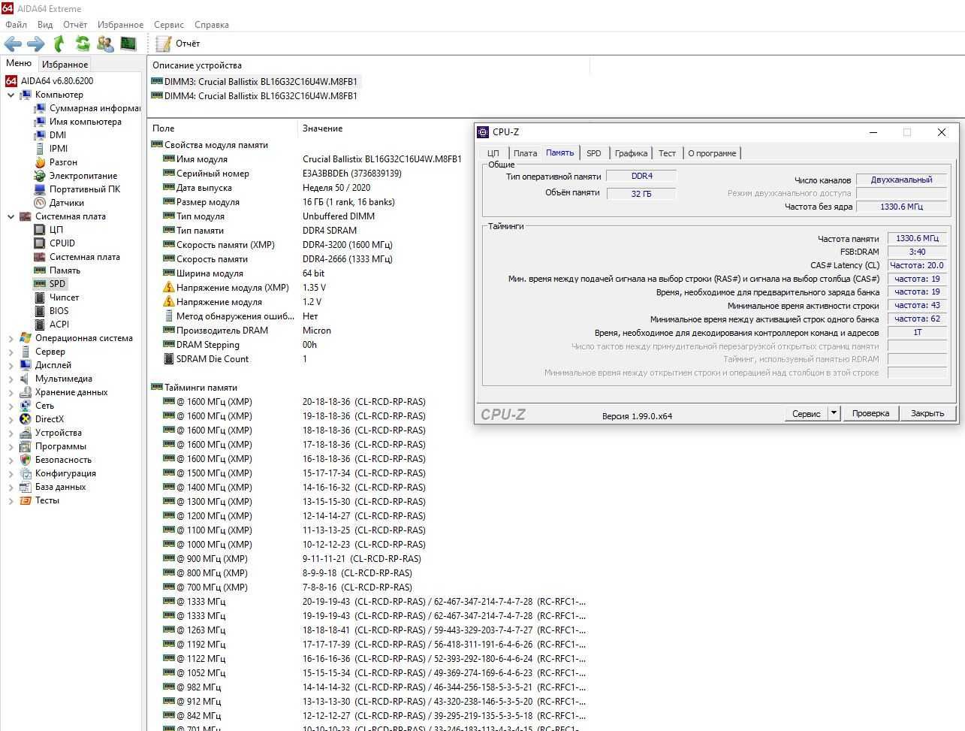Image resolution: width=965 pixels, height=731 pixels.
Task: Select the DIMM3 Crucial Ballistix device row
Action: point(255,81)
